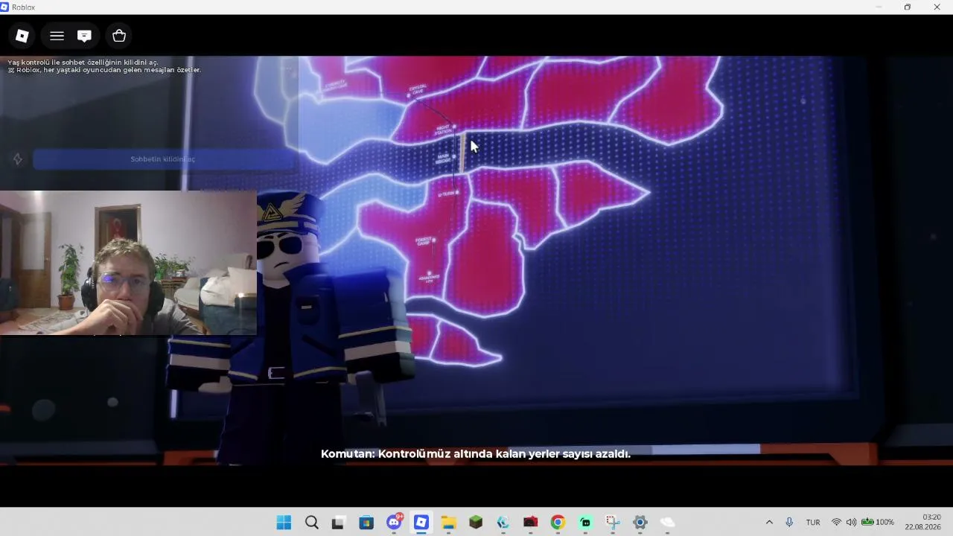
Task: Open the green mascot app on taskbar
Action: tap(585, 523)
